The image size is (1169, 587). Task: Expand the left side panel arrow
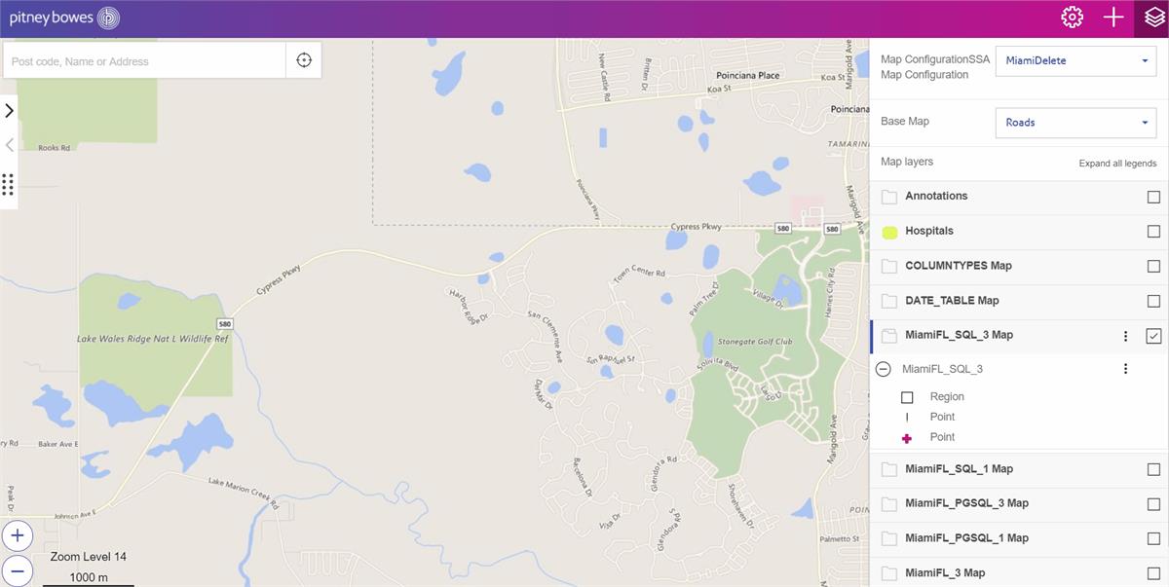pos(9,110)
